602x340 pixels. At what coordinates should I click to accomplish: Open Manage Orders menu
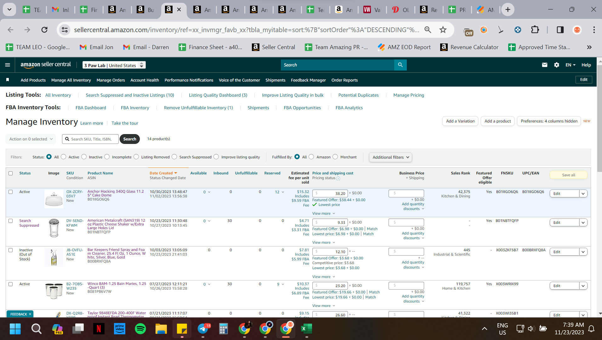click(111, 80)
